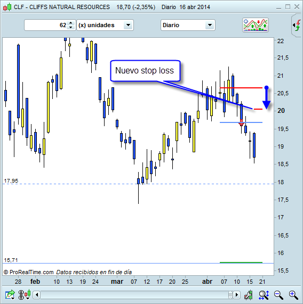Open the trading side panel arrows icon

click(297, 25)
